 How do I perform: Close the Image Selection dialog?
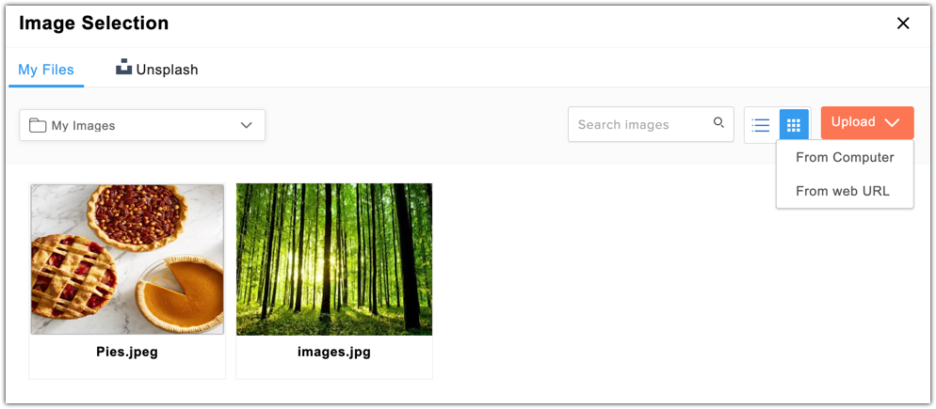903,24
